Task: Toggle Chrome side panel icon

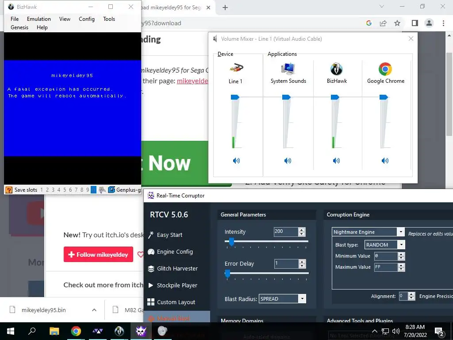Action: tap(415, 23)
